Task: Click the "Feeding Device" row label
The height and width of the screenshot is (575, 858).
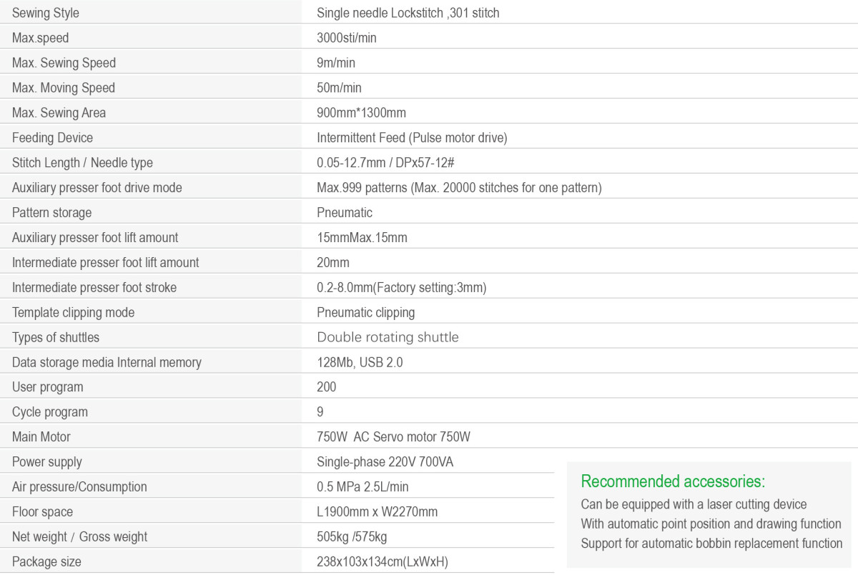Action: (52, 138)
